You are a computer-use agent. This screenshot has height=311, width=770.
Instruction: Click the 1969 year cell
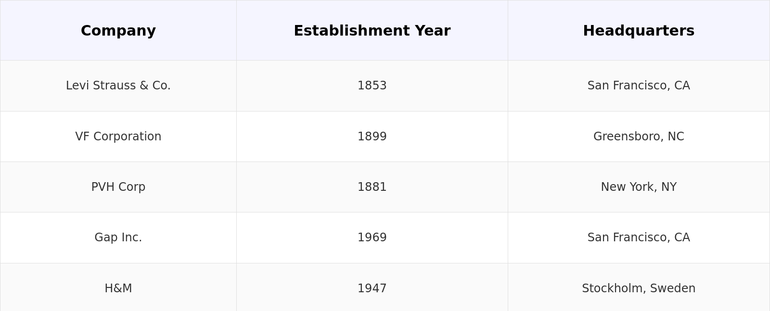(372, 237)
